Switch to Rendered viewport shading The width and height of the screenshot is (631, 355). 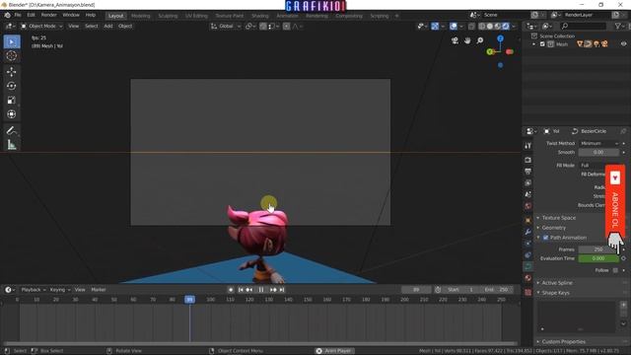pos(506,27)
